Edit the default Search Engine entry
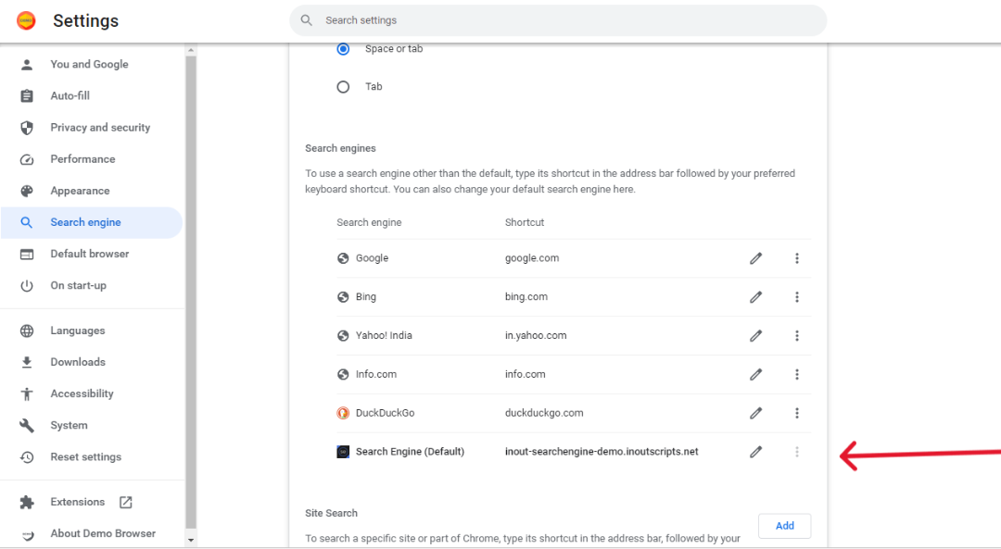 coord(756,452)
